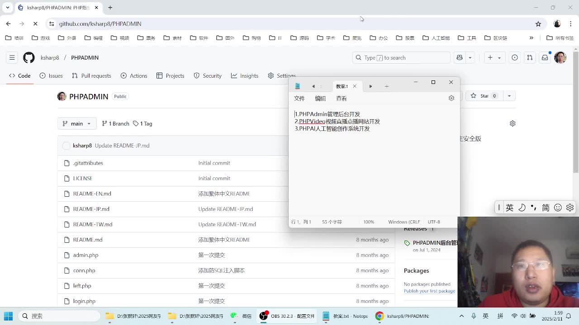
Task: Open the admin.php file
Action: click(x=85, y=255)
